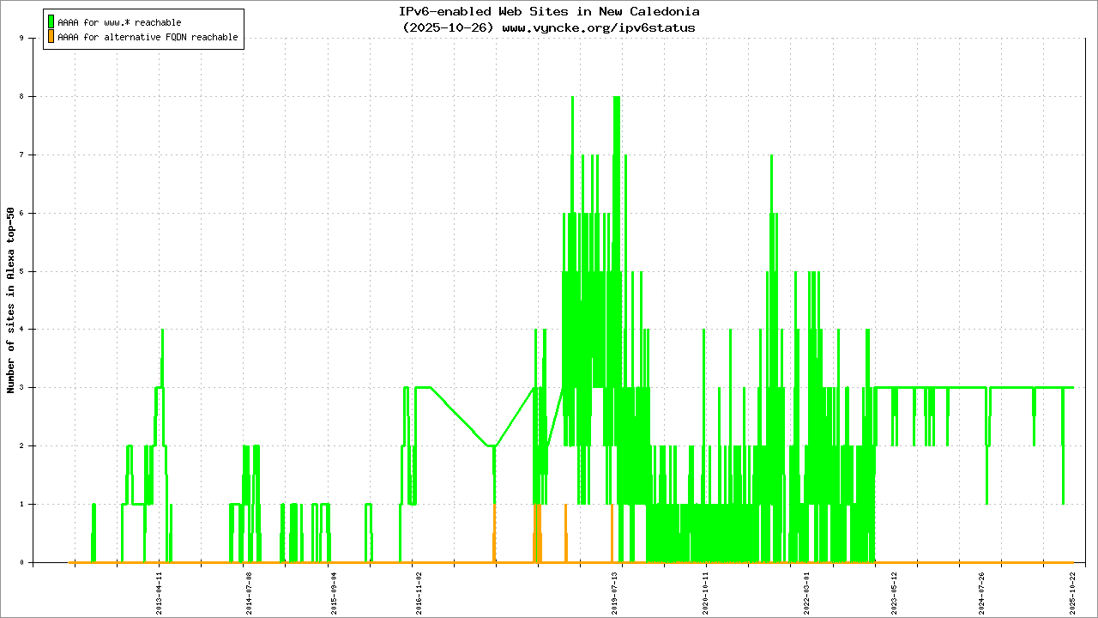
Task: Click the 2024-07-26 x-axis date label
Action: point(981,593)
